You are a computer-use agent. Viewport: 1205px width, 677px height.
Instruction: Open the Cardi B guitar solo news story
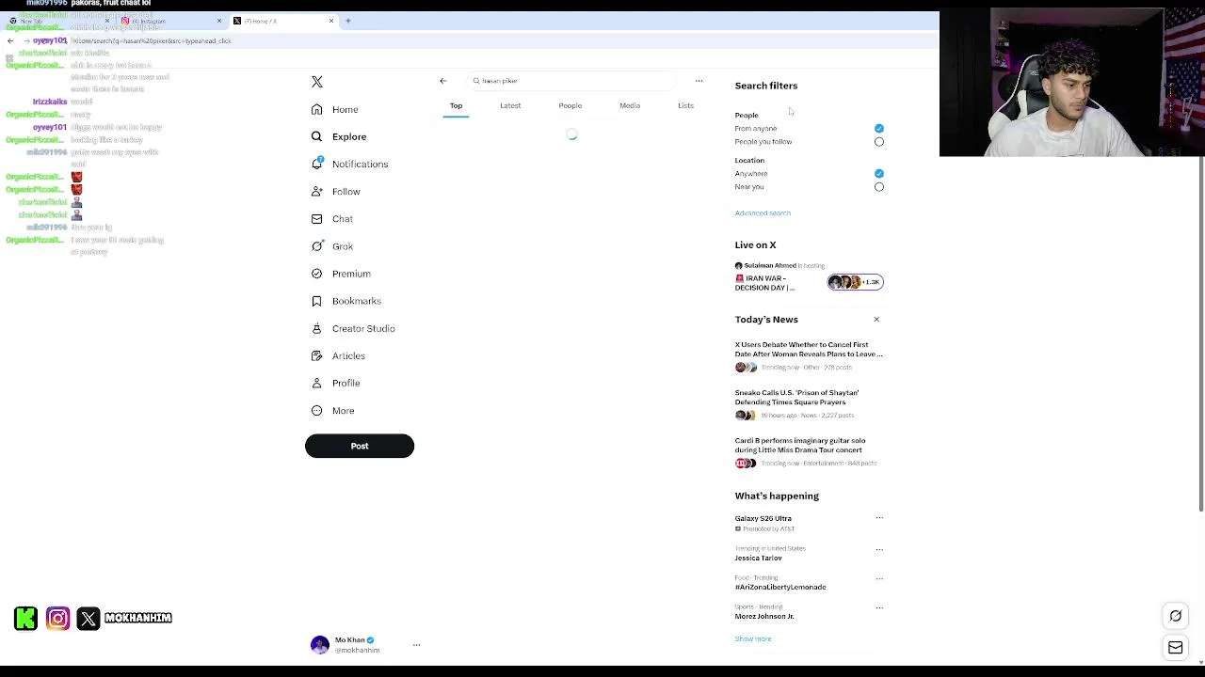pyautogui.click(x=809, y=451)
